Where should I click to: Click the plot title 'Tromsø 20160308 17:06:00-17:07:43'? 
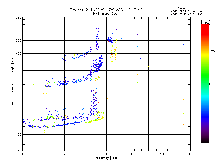click(x=106, y=10)
